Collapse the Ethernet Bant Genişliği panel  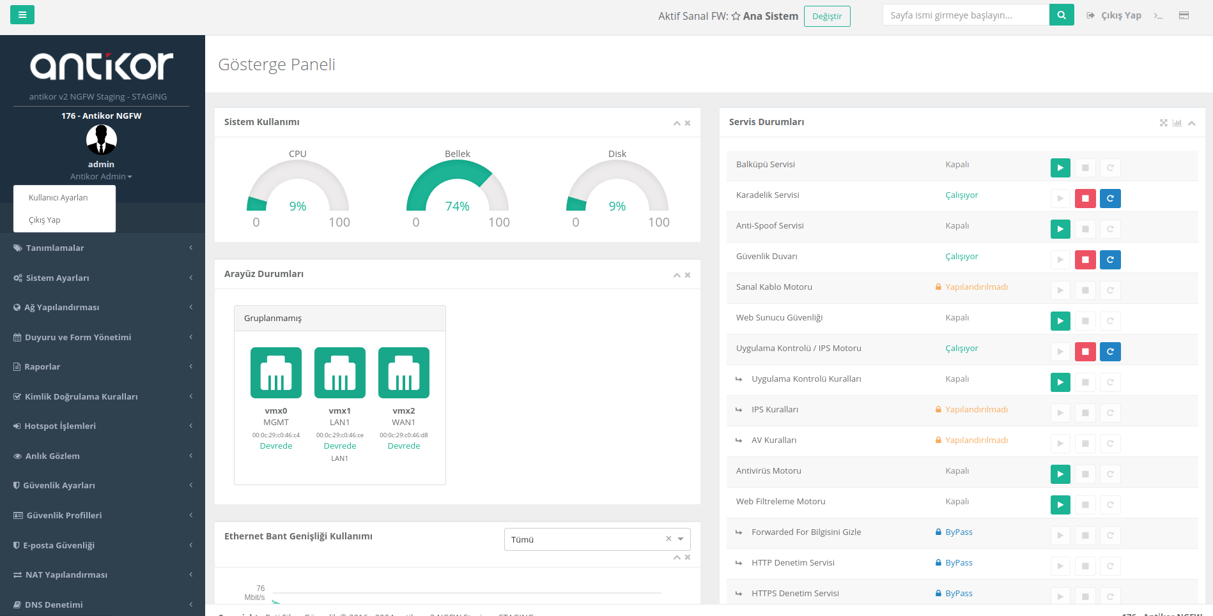coord(677,557)
